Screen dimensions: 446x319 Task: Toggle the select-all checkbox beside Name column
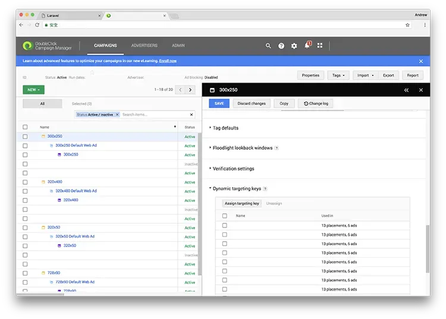pos(25,127)
